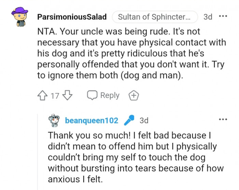The image size is (239, 190).
Task: Visit the ParsimoniousSalad username link
Action: click(72, 17)
